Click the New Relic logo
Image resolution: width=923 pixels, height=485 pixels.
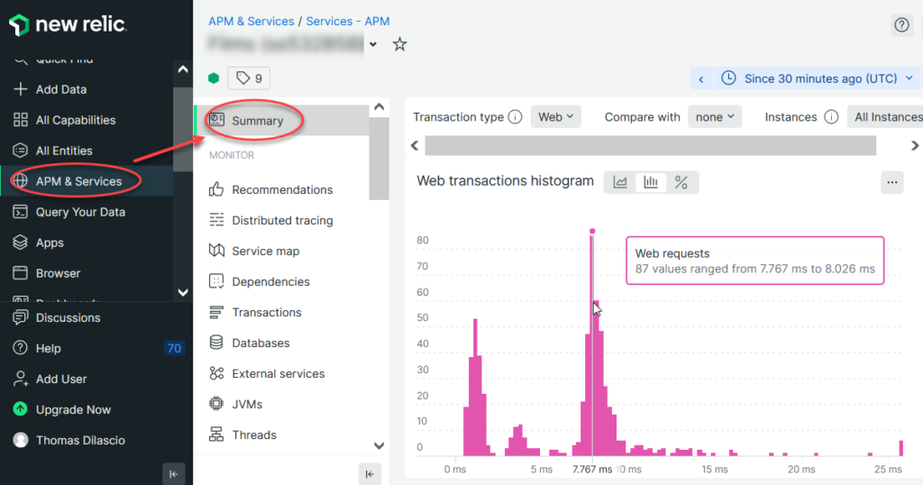67,24
